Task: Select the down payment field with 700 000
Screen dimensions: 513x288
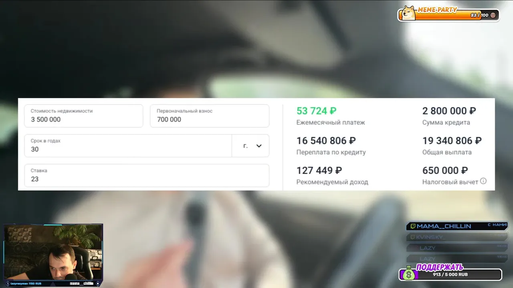Action: click(210, 116)
